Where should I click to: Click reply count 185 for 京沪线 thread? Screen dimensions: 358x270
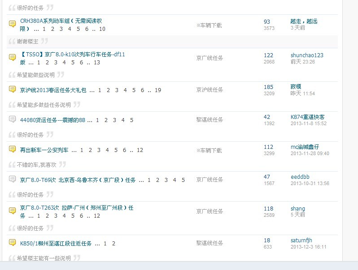click(x=268, y=87)
